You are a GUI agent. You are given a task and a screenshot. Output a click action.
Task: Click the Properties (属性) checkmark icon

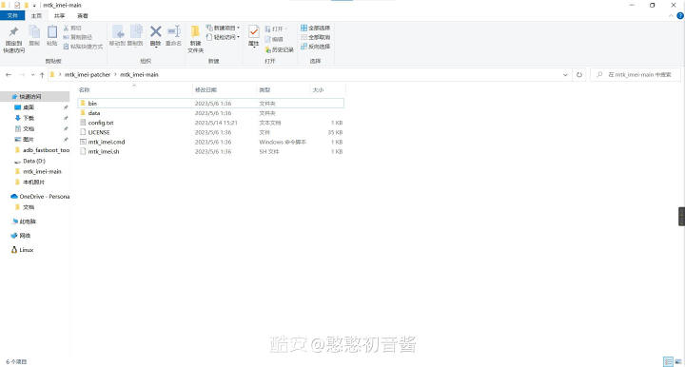pyautogui.click(x=253, y=32)
